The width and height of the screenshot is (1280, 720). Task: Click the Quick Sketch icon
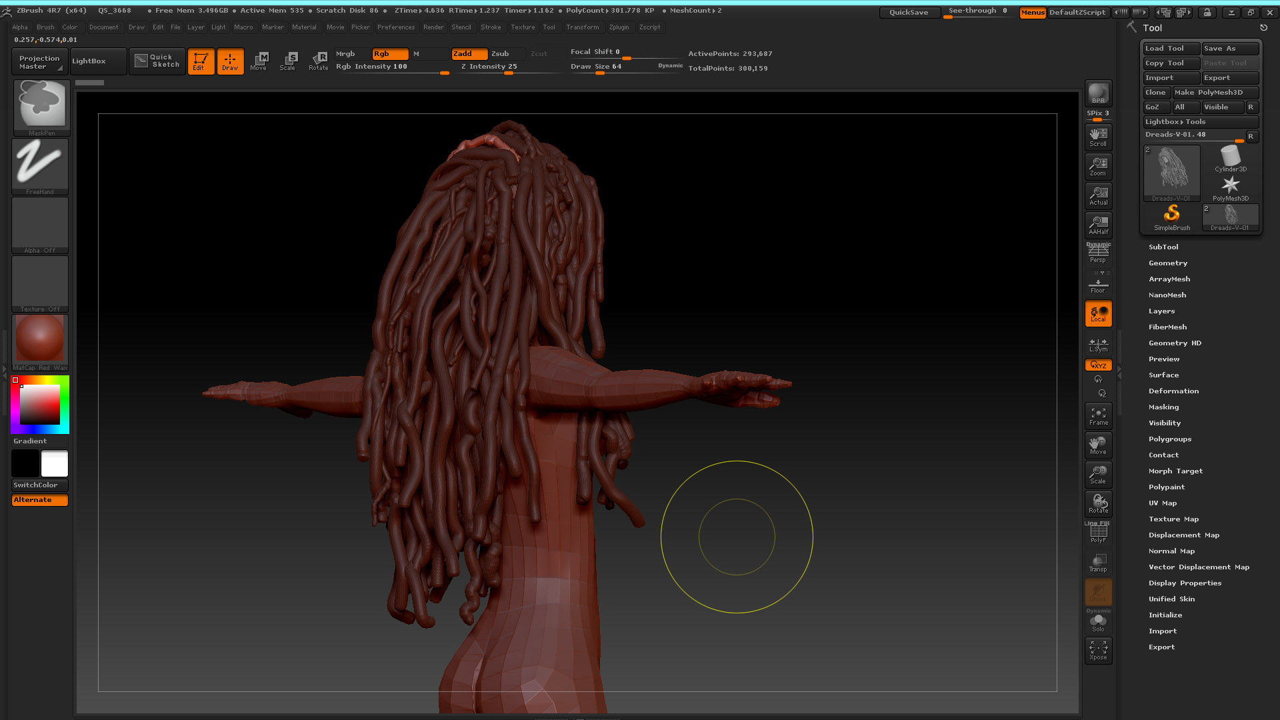point(157,61)
